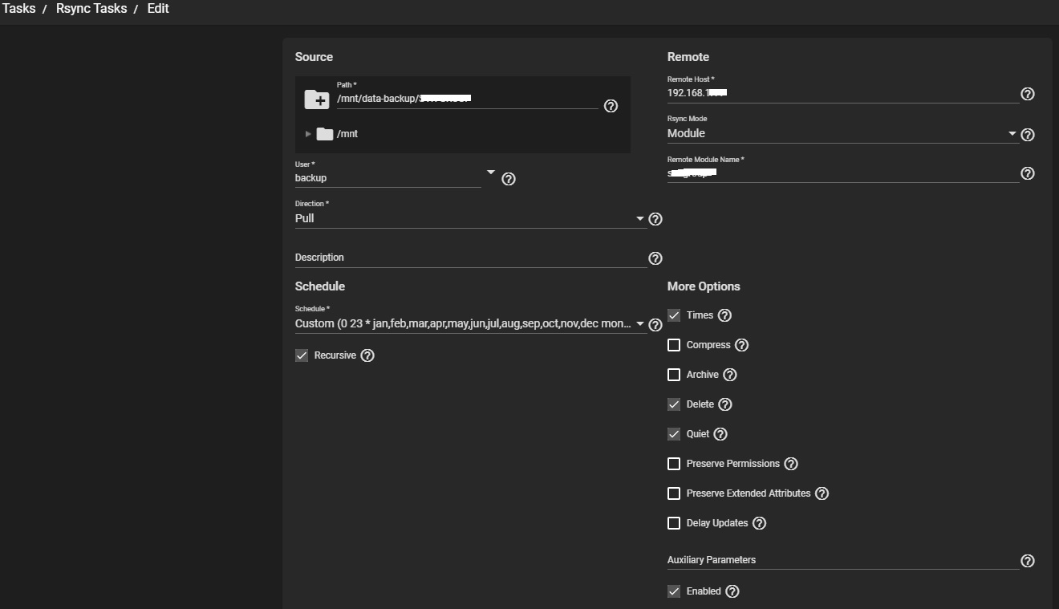This screenshot has height=609, width=1059.
Task: Check Preserve Extended Attributes
Action: (674, 493)
